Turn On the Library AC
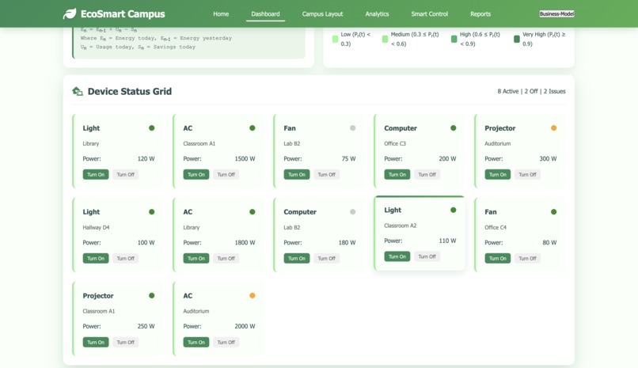 (196, 258)
